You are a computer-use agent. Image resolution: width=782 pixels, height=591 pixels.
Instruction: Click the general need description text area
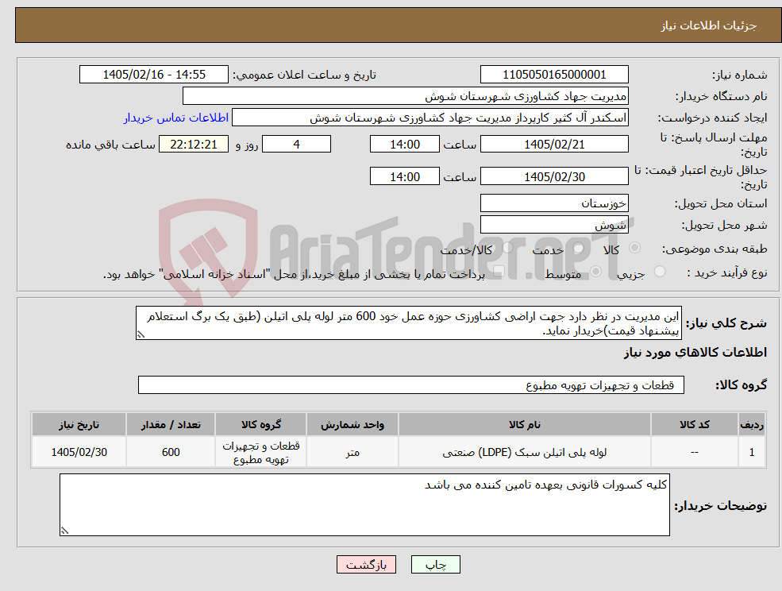point(408,323)
